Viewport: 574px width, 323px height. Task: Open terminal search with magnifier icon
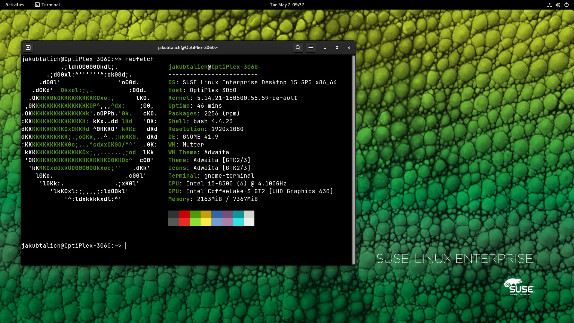tap(298, 48)
